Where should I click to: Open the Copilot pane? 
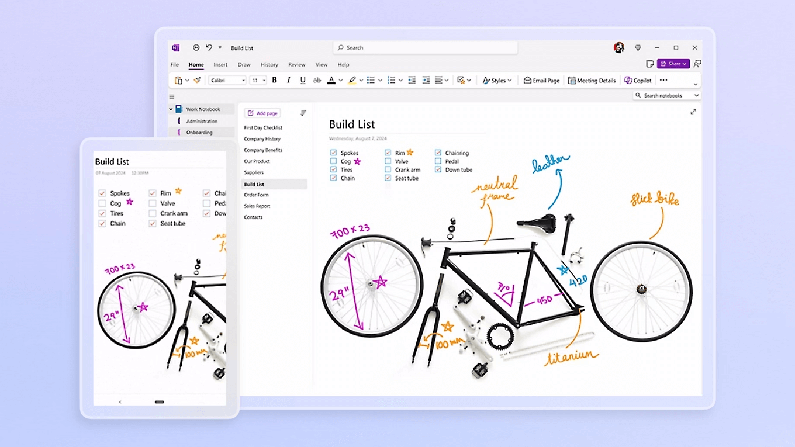point(637,80)
